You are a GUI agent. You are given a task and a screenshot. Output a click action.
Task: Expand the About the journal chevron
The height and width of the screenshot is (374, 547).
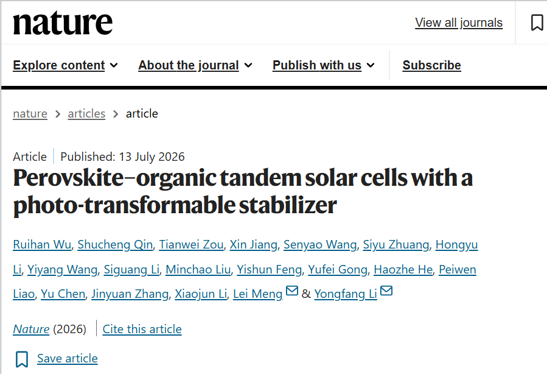click(x=248, y=65)
